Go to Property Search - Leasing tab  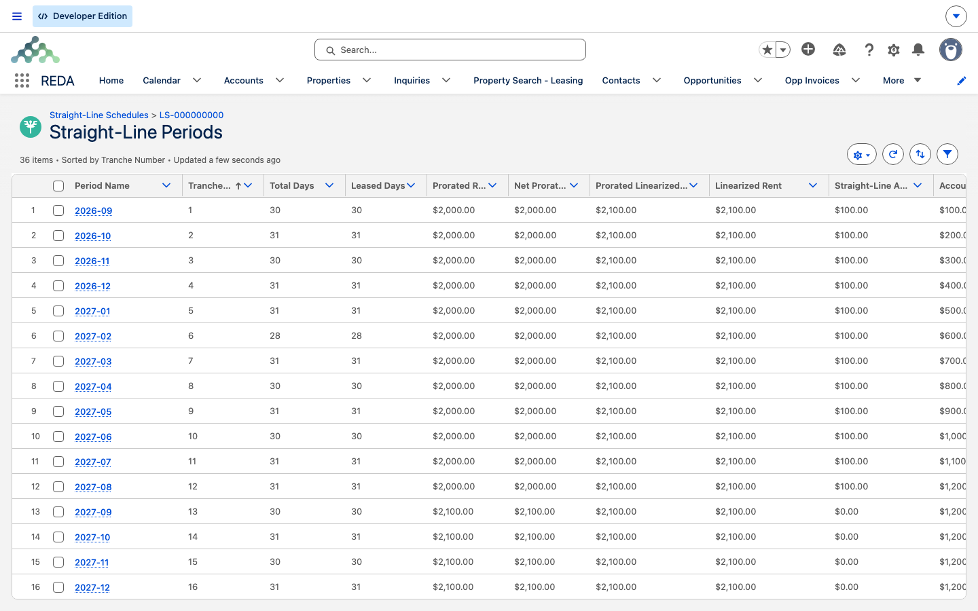(x=528, y=80)
